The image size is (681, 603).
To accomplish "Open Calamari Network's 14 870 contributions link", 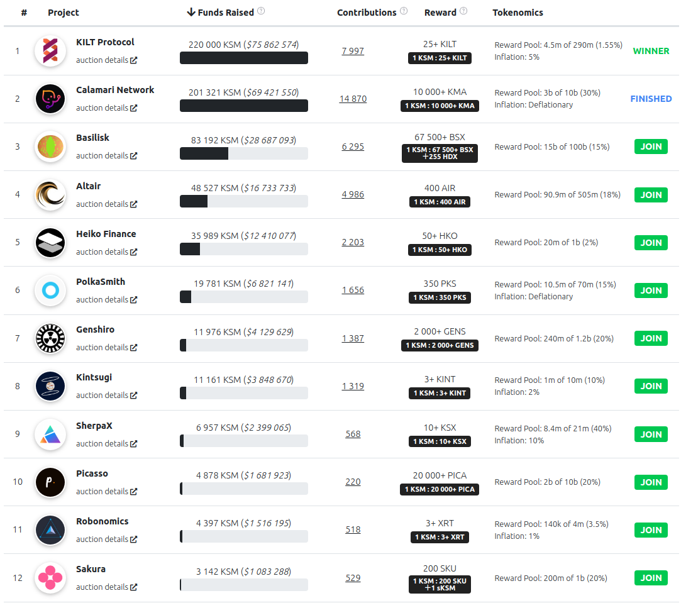I will [x=353, y=99].
